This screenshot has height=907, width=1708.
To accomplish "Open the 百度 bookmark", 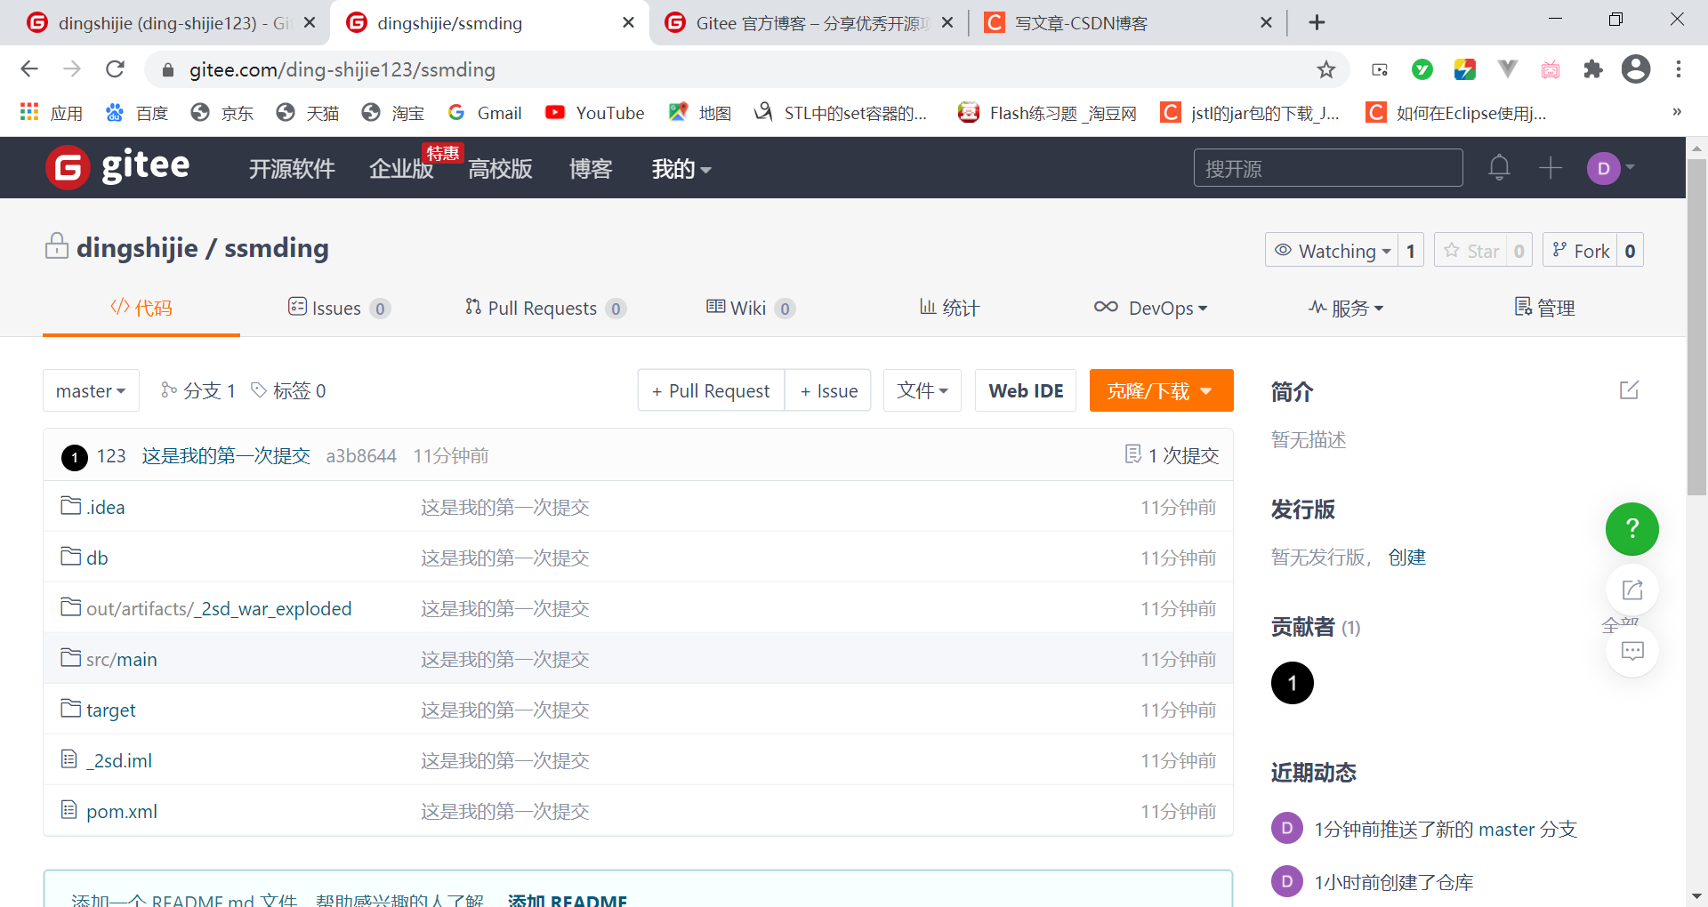I will (136, 113).
